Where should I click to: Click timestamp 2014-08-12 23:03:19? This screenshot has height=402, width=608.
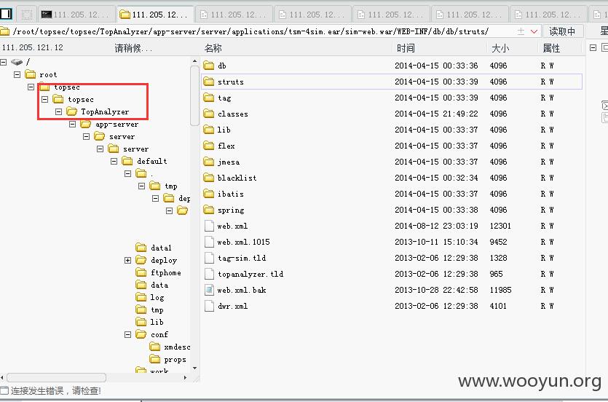pos(436,226)
